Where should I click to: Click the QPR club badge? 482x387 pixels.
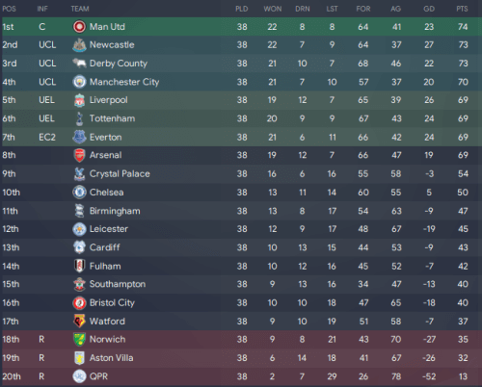click(x=79, y=376)
